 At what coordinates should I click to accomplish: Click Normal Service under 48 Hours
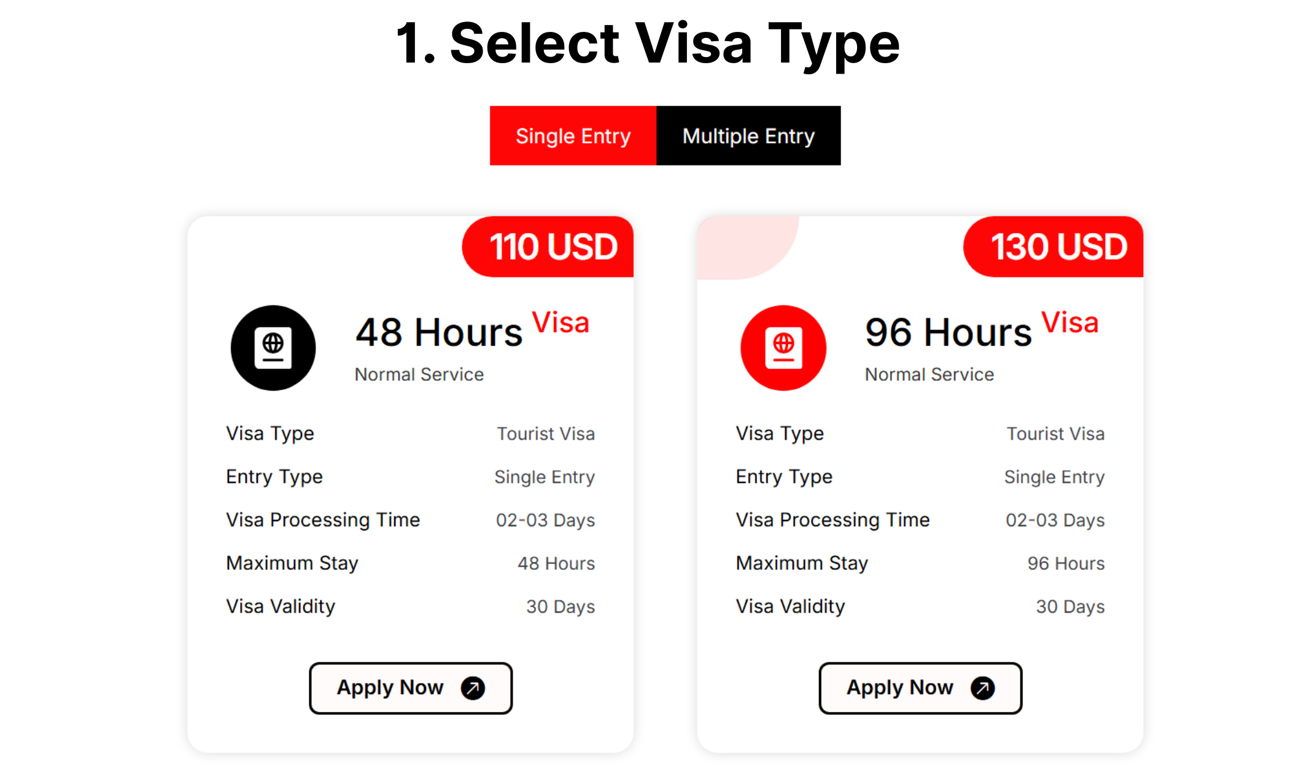419,374
